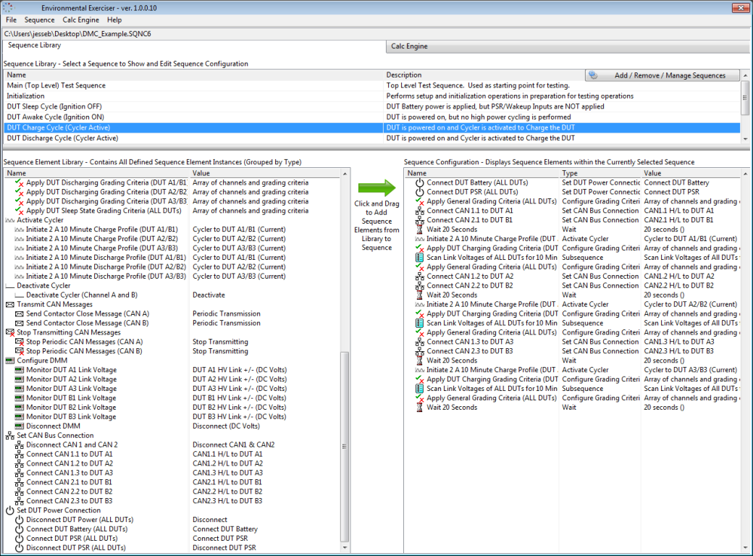Click Name column header in Sequence Configuration

tap(482, 173)
